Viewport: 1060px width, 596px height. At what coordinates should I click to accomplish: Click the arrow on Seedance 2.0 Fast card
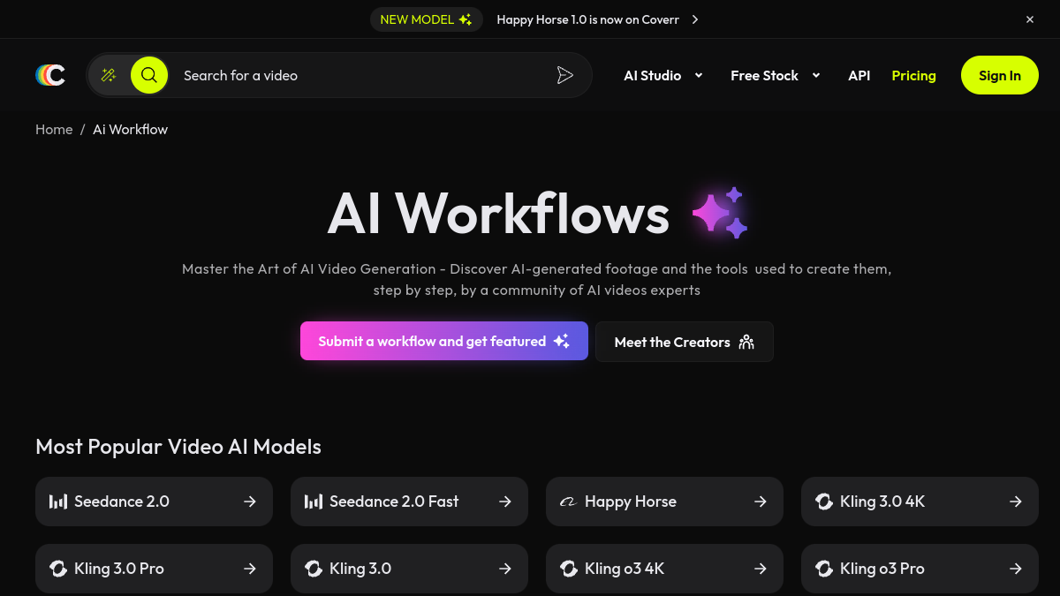click(x=505, y=502)
